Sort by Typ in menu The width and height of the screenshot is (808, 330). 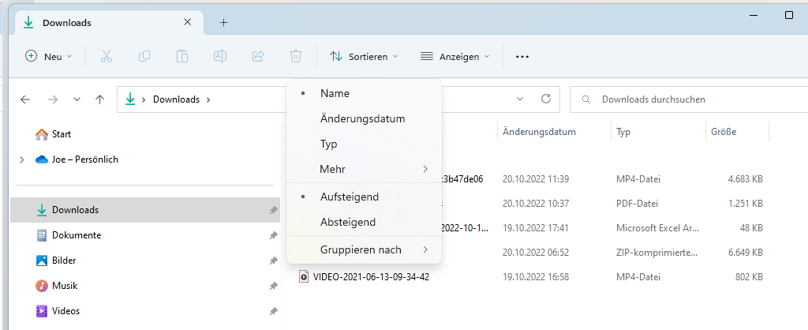[x=328, y=144]
